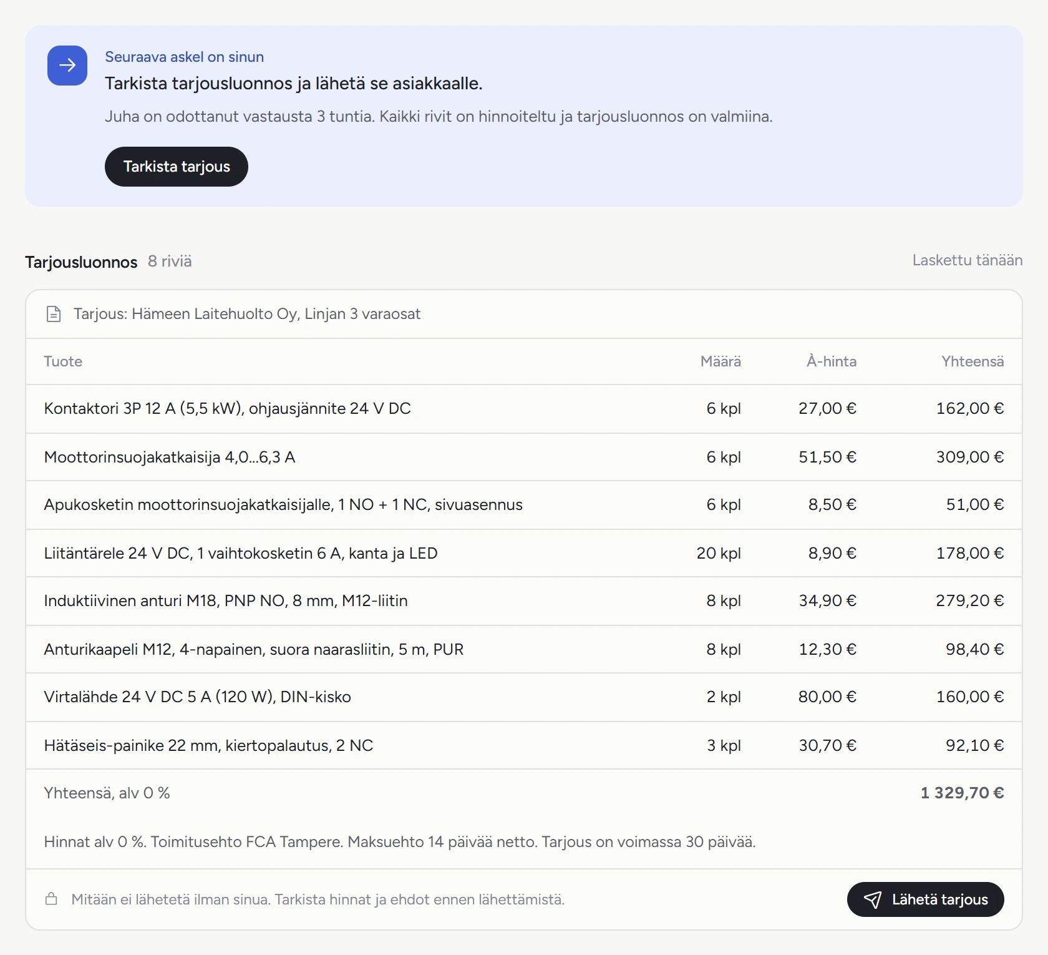
Task: Click the 'Juha on odottanut vastausta 3 tuntia' text
Action: point(240,117)
